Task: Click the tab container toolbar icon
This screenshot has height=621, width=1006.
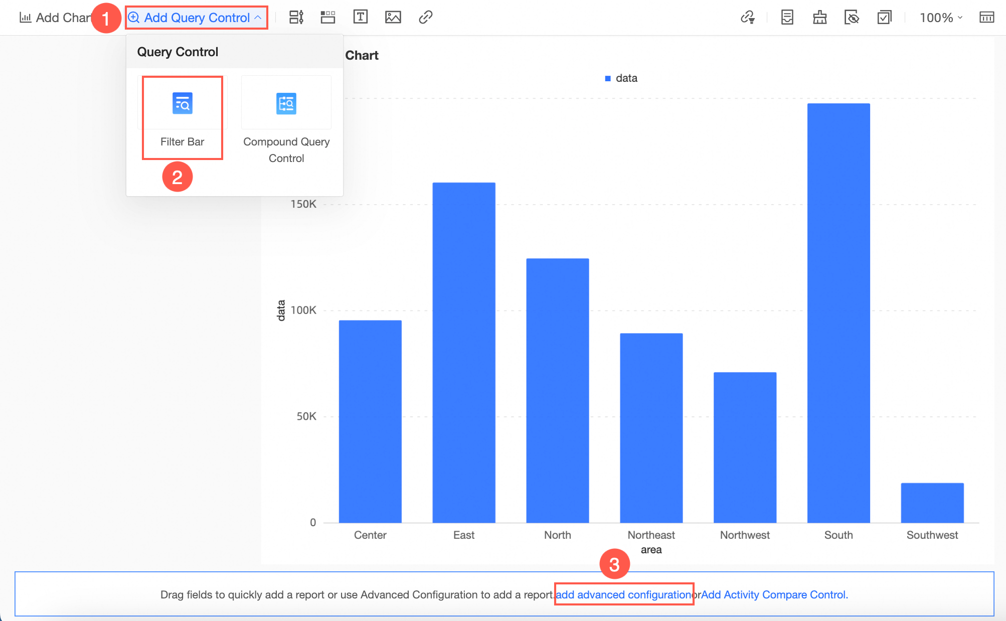Action: coord(328,17)
